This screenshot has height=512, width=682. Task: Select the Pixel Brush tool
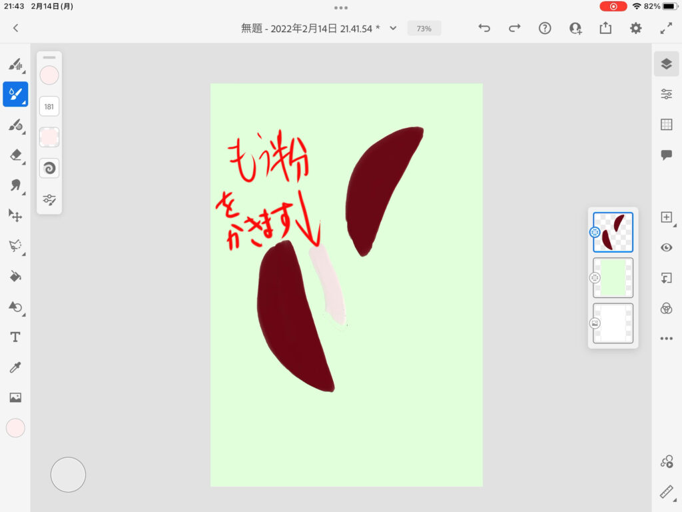click(x=15, y=65)
